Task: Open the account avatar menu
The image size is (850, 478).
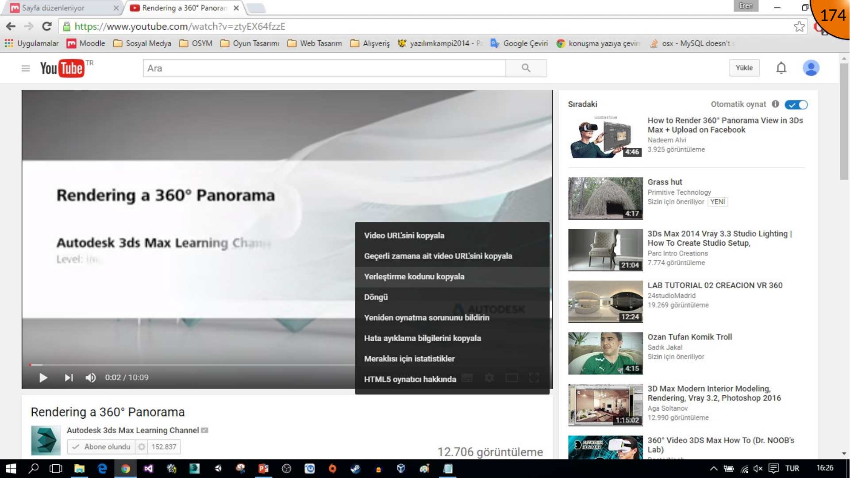Action: click(811, 68)
